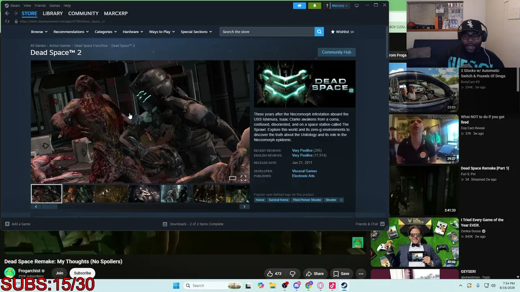Click the Steam icon in the taskbar
The image size is (520, 292).
pos(344,286)
